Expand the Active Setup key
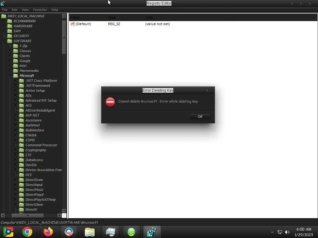This screenshot has height=238, width=318. [x=16, y=90]
